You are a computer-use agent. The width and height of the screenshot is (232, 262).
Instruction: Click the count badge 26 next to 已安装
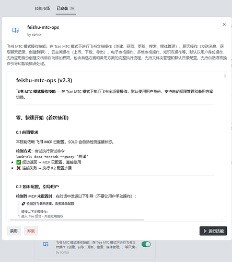(72, 8)
